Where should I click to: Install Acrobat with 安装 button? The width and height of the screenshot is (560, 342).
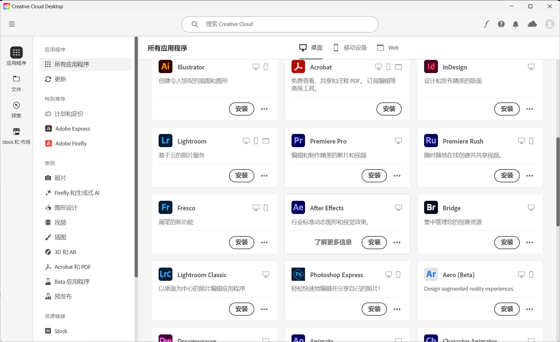pos(389,109)
